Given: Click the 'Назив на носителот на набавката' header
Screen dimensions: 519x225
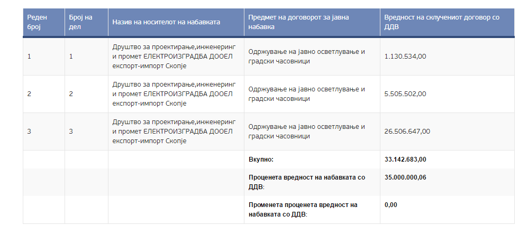Looking at the screenshot, I should pos(166,22).
